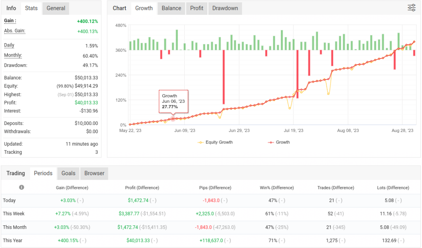422x248 pixels.
Task: Click the Jun 09, '23 axis label
Action: click(185, 131)
